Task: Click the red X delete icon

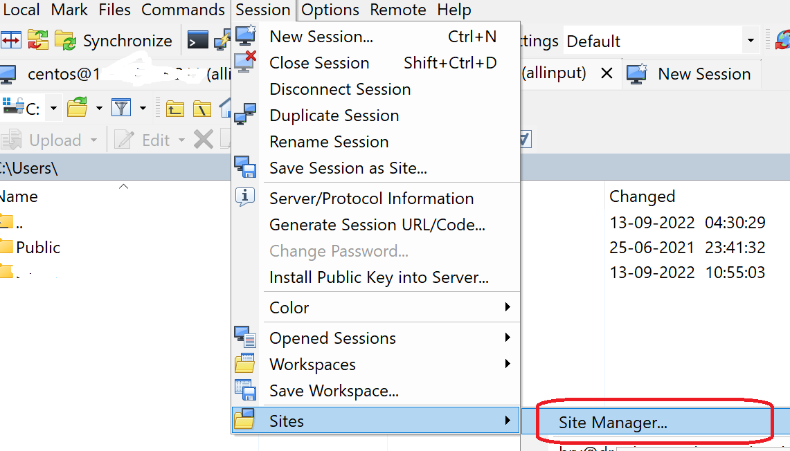Action: pyautogui.click(x=202, y=139)
